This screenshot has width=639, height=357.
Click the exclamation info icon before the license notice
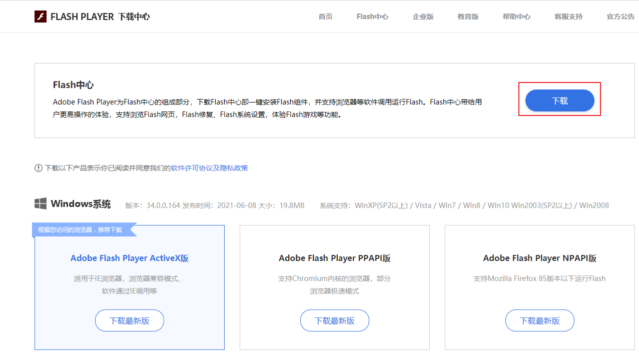point(39,168)
